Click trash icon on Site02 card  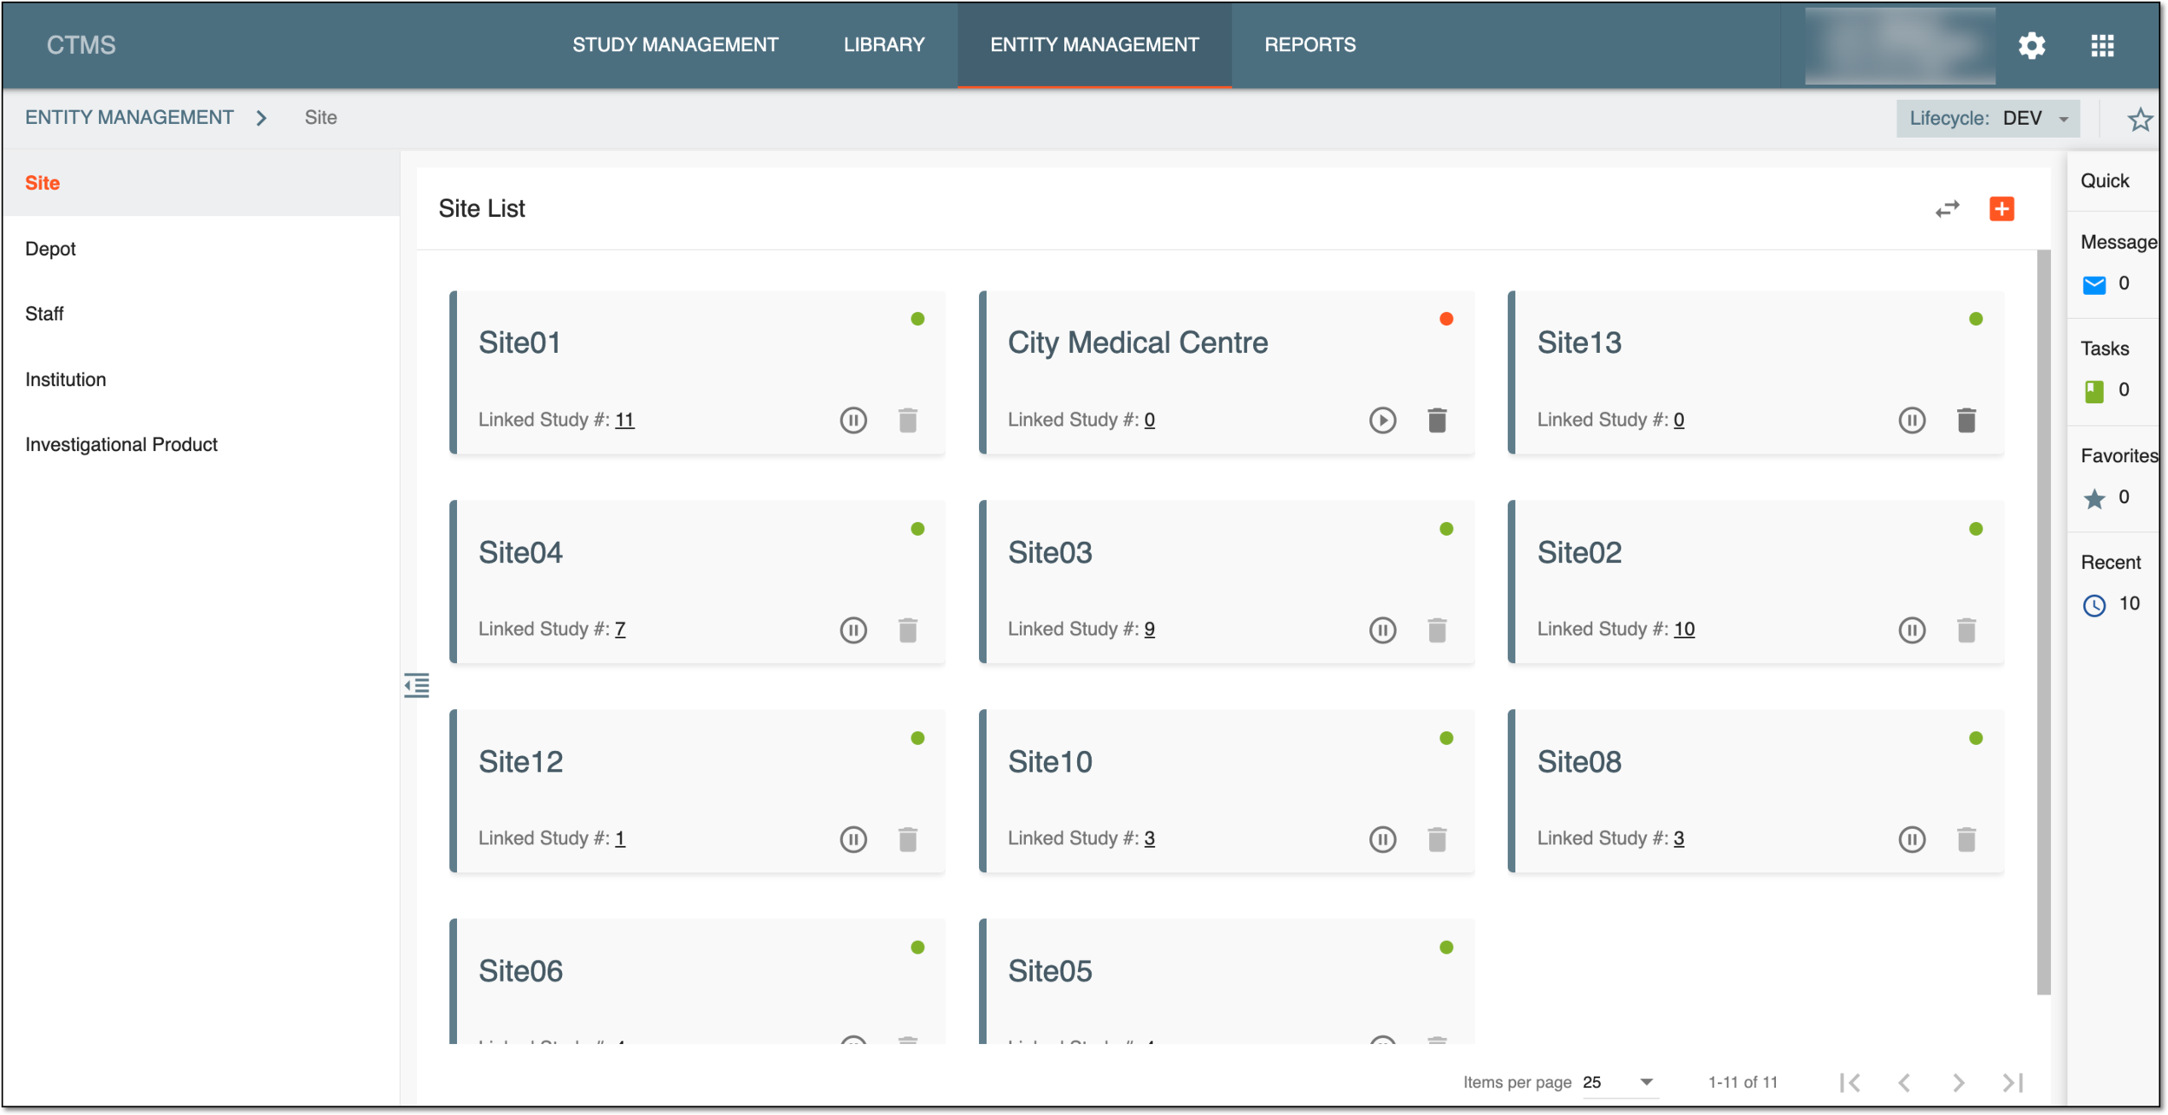[1966, 629]
